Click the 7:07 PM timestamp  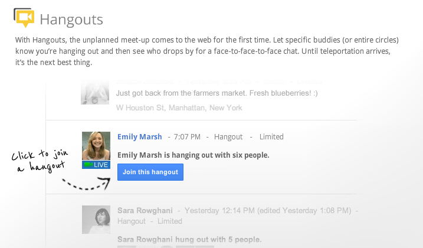click(x=187, y=137)
